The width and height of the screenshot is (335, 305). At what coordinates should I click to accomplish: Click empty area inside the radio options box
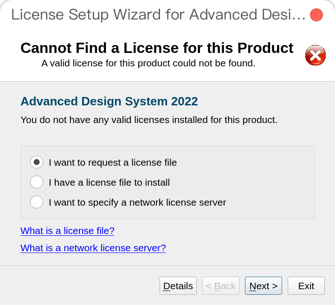point(267,182)
